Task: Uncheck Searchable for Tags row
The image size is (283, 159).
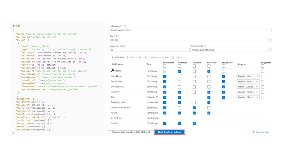Action: click(x=223, y=97)
